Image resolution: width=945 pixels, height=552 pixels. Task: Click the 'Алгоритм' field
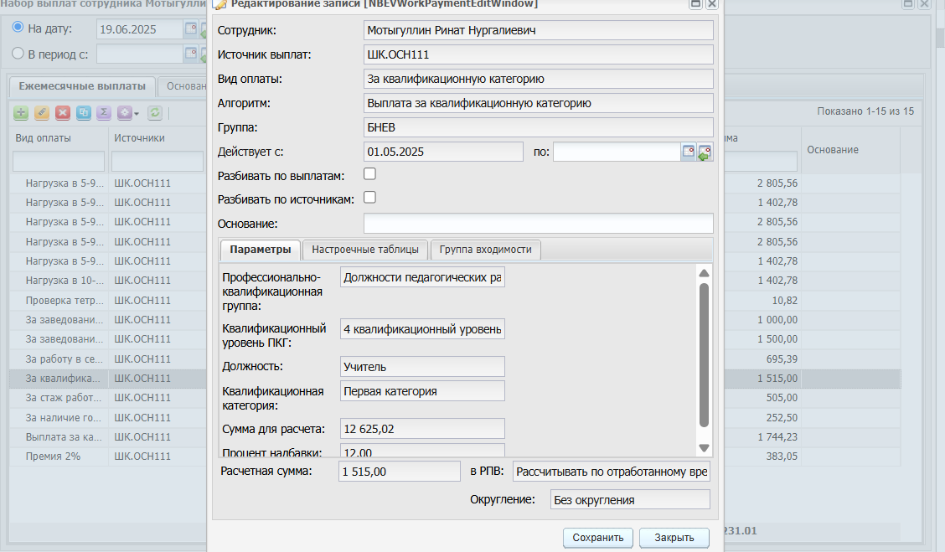click(x=538, y=103)
